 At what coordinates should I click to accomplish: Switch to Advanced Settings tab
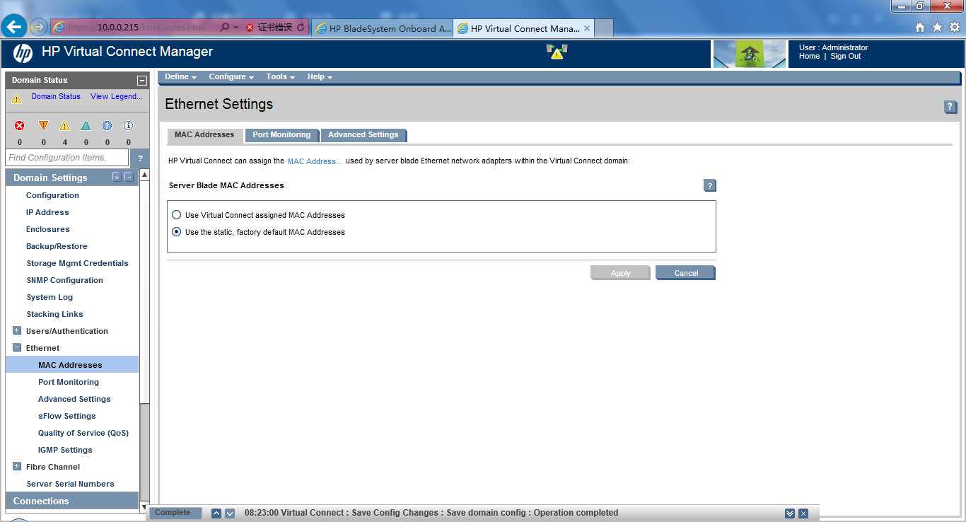pyautogui.click(x=363, y=134)
